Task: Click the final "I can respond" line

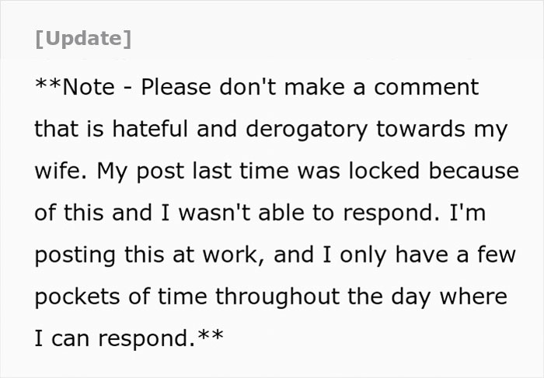Action: pyautogui.click(x=117, y=338)
